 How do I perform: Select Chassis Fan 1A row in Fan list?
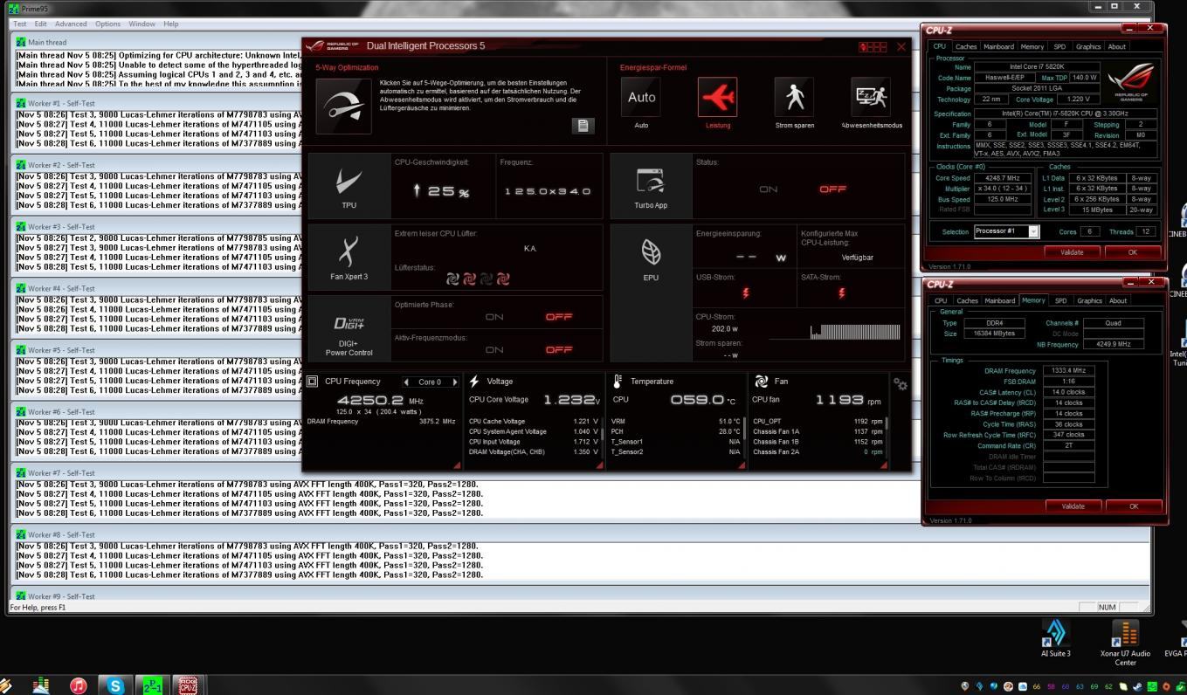coord(818,431)
